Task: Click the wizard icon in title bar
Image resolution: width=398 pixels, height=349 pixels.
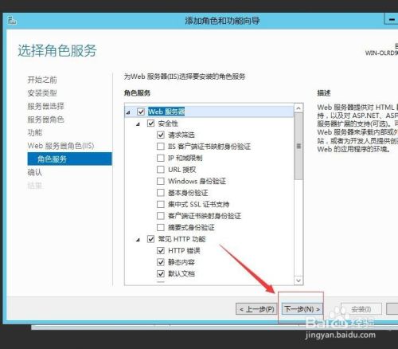Action: [12, 21]
